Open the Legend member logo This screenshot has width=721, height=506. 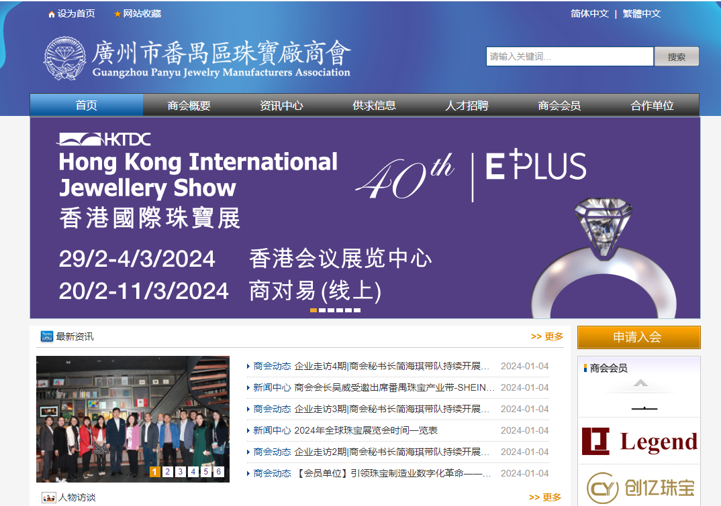click(x=639, y=441)
